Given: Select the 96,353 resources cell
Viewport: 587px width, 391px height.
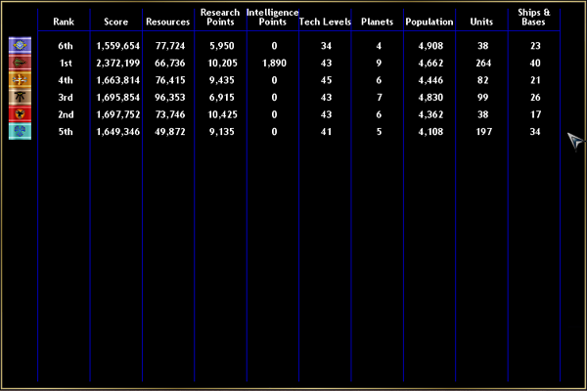Looking at the screenshot, I should 170,98.
